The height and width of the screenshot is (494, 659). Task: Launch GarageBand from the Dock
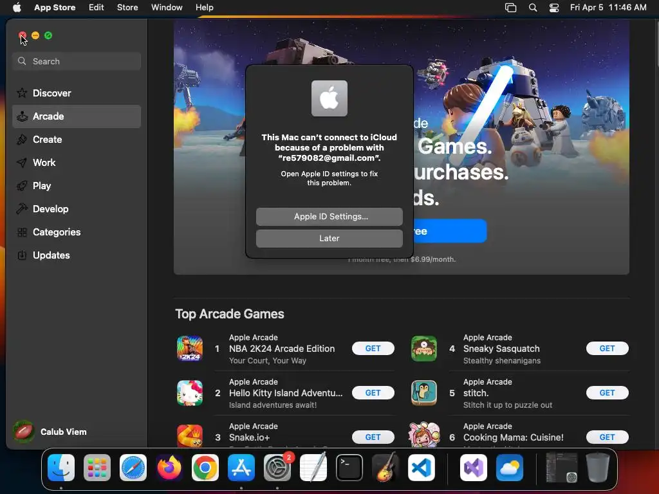tap(385, 467)
